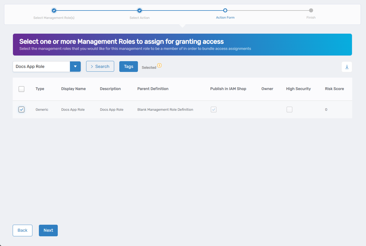The image size is (366, 246).
Task: Sort by the Risk Score column header
Action: point(334,89)
